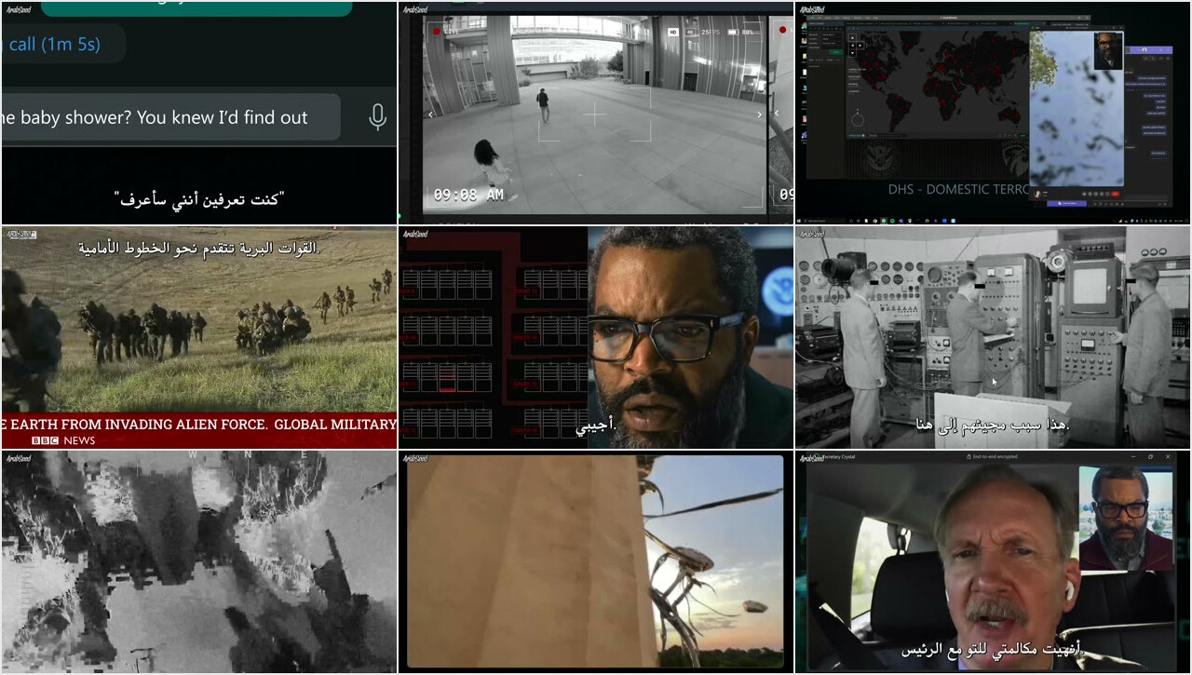The width and height of the screenshot is (1192, 675).
Task: Open WhatsApp from the taskbar
Action: (x=884, y=221)
